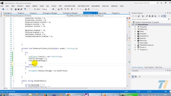Open the PROJECT menu
This screenshot has height=96, width=171.
coord(20,6)
